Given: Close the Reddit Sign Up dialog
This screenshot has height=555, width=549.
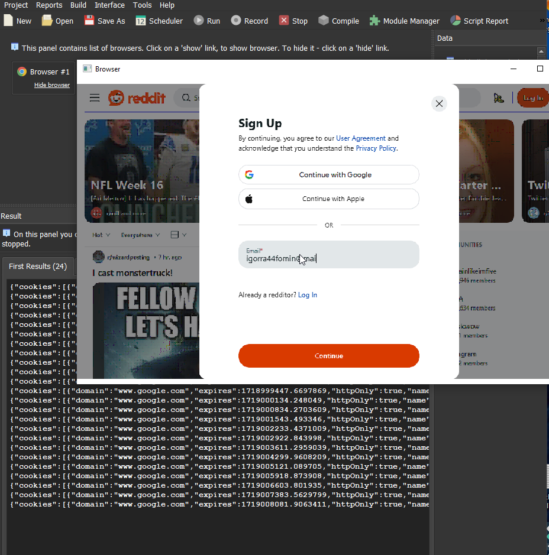Looking at the screenshot, I should point(439,103).
